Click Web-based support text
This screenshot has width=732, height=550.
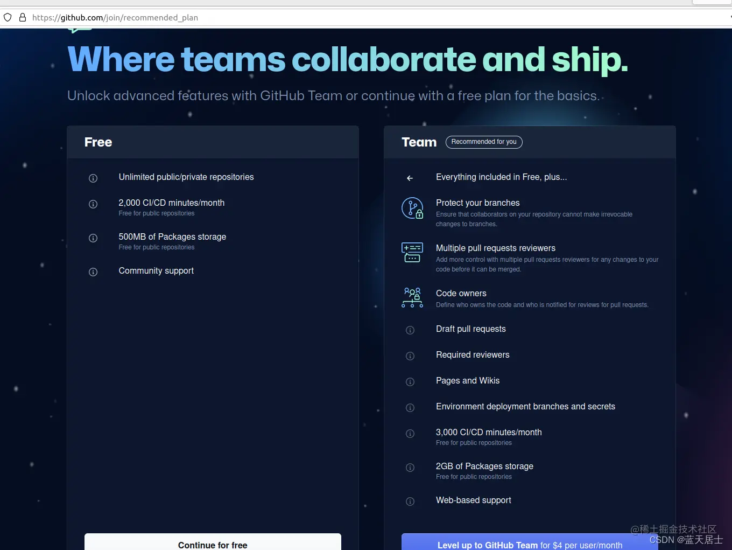474,500
